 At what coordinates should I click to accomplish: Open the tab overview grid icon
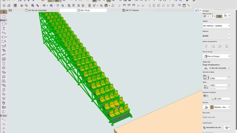pos(10,10)
